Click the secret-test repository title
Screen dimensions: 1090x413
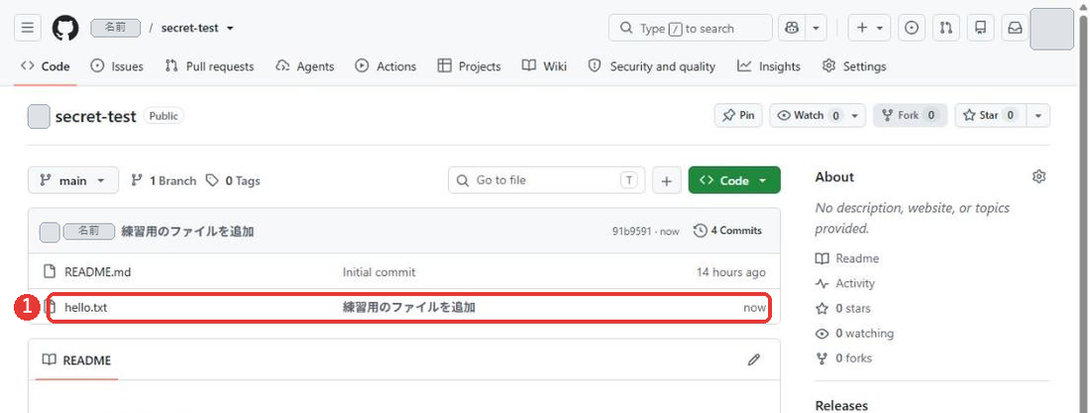(95, 116)
